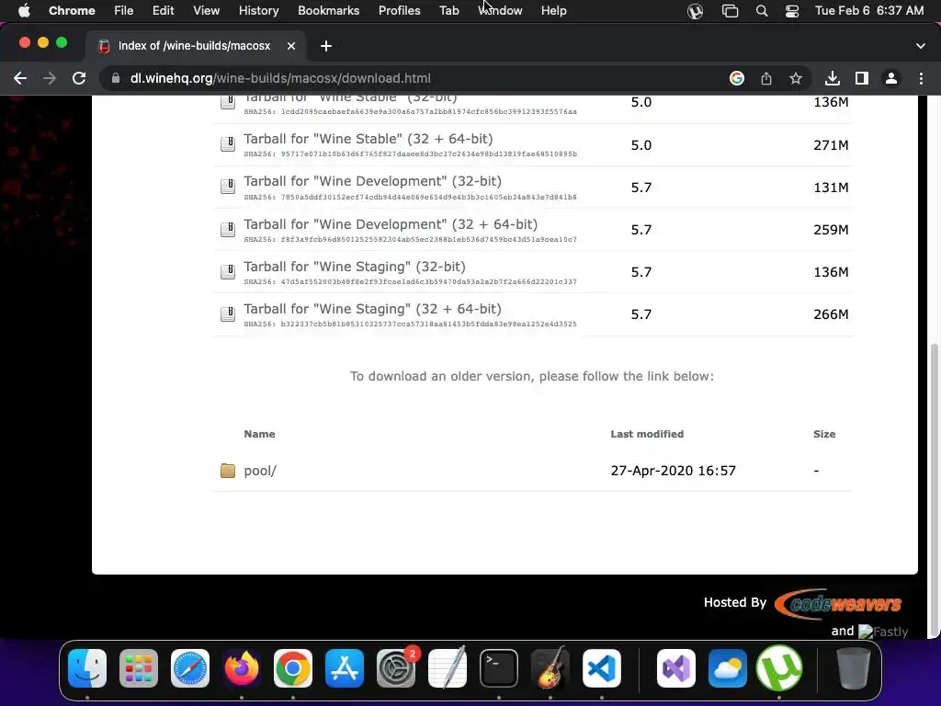Open Visual Studio from the Dock
The width and height of the screenshot is (941, 706).
coord(676,668)
